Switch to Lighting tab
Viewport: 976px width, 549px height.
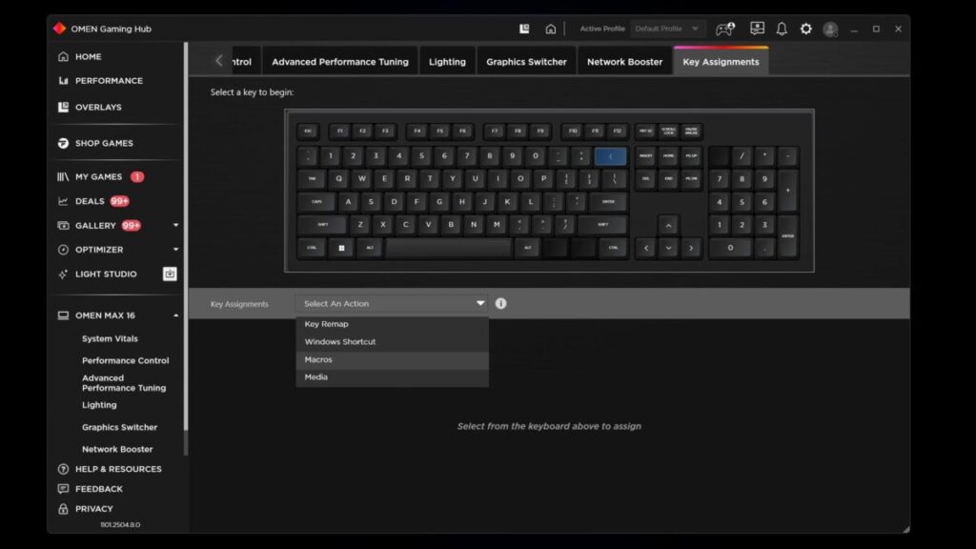tap(447, 62)
